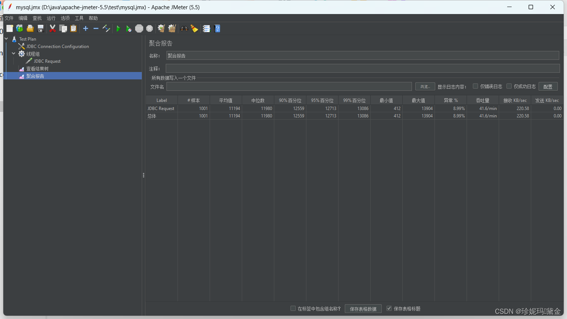Screen dimensions: 567x319
Task: Collapse the 线程组 tree node
Action: [x=14, y=54]
